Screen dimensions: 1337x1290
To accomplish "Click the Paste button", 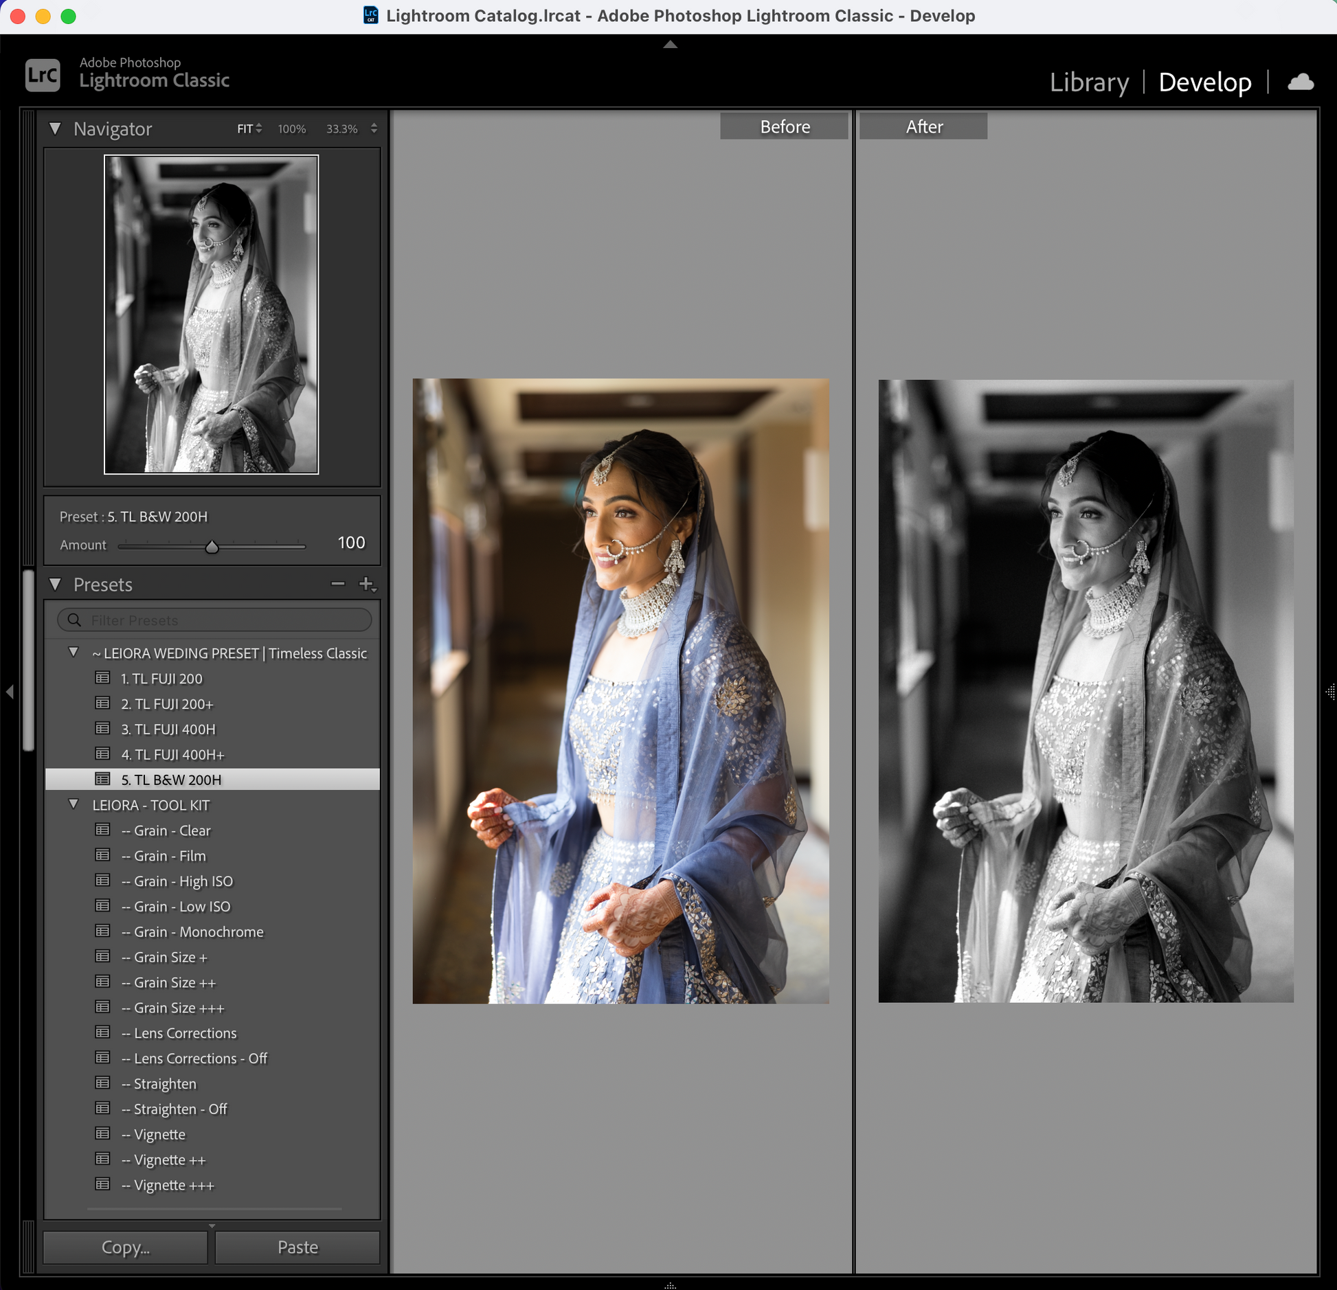I will point(297,1247).
